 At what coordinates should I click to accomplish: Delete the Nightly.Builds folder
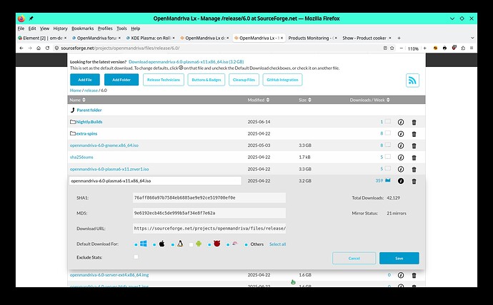[414, 123]
